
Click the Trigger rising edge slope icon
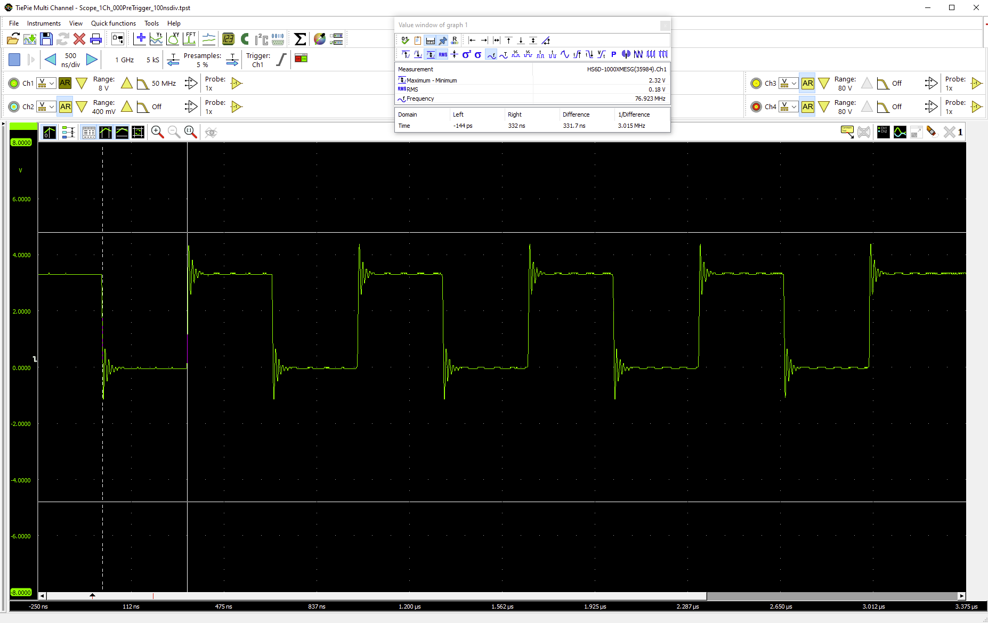[281, 60]
